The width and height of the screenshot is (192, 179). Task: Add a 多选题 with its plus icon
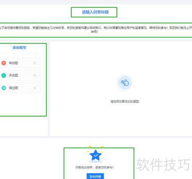click(x=35, y=75)
